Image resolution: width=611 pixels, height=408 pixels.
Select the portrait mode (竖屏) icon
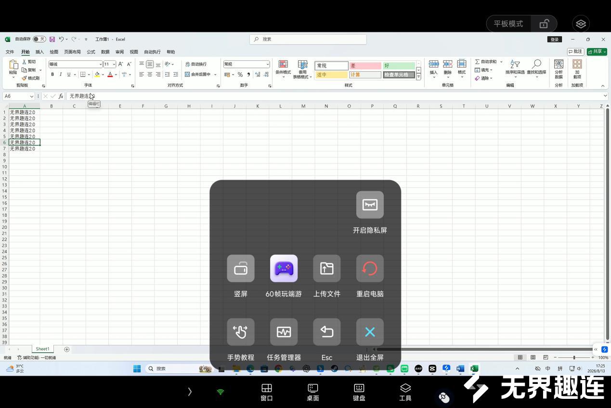pyautogui.click(x=241, y=268)
